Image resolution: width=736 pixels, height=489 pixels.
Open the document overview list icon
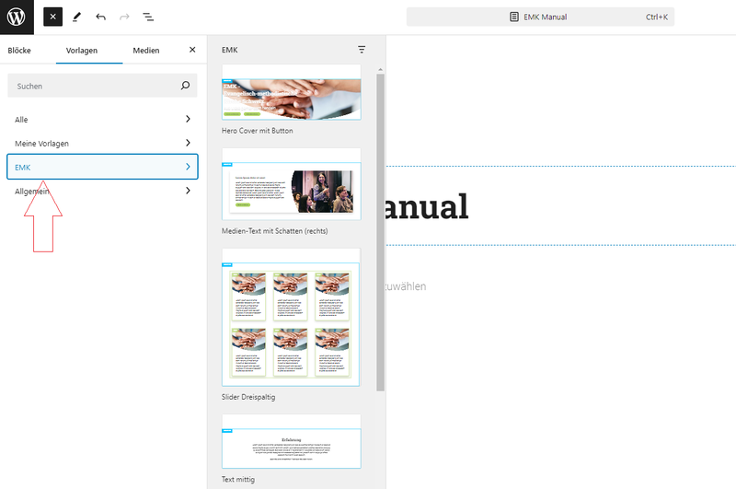148,17
